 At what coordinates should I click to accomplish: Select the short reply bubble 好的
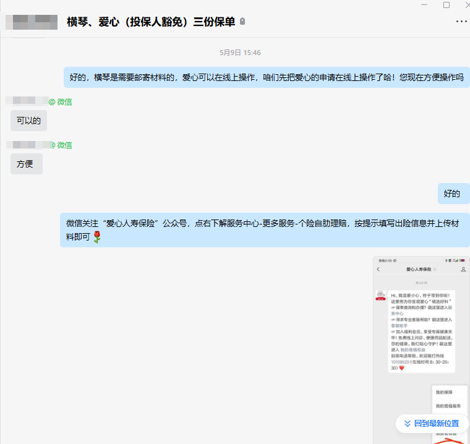click(x=453, y=194)
